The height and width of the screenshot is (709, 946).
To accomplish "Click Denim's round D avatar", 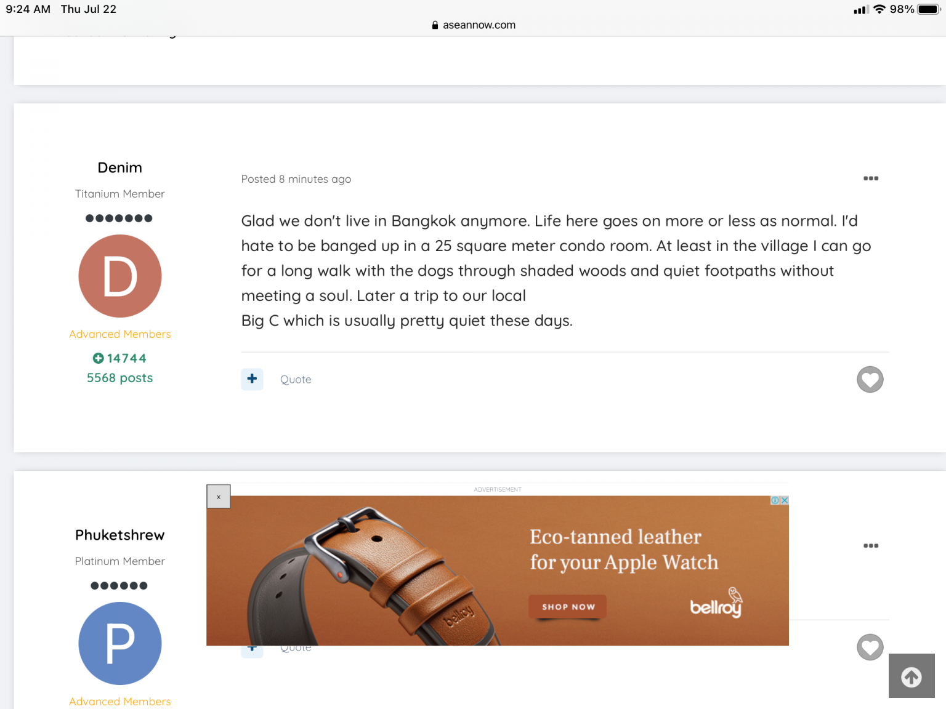I will pyautogui.click(x=120, y=276).
